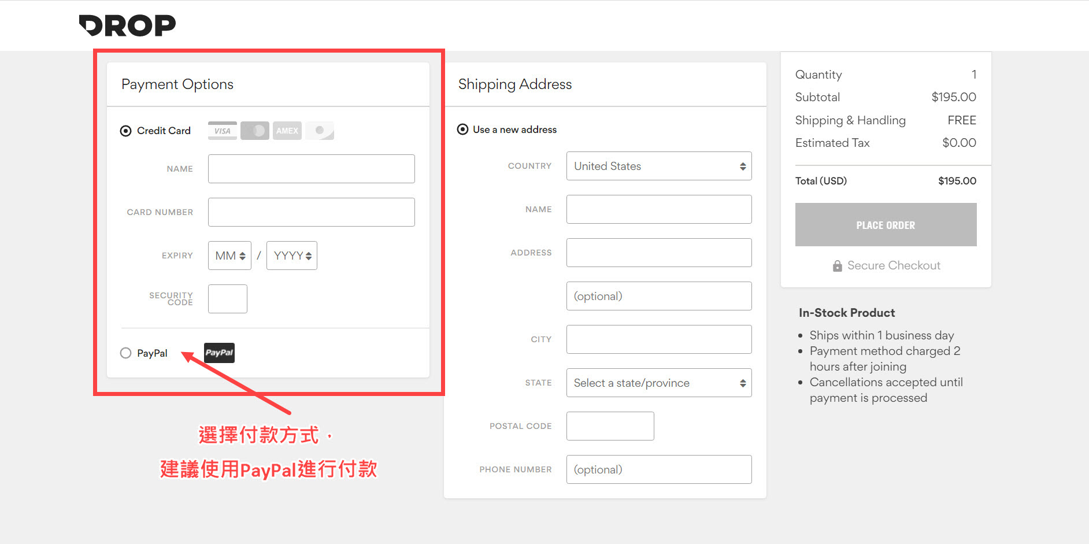
Task: Click the PayPal logo badge
Action: 220,353
